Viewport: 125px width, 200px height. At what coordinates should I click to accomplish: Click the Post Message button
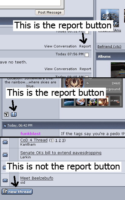pos(50,12)
